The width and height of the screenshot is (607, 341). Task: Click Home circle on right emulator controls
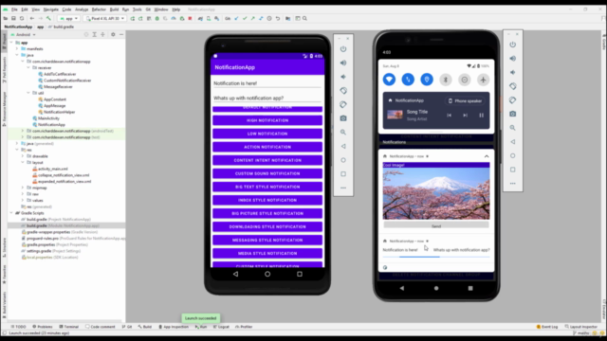point(512,155)
